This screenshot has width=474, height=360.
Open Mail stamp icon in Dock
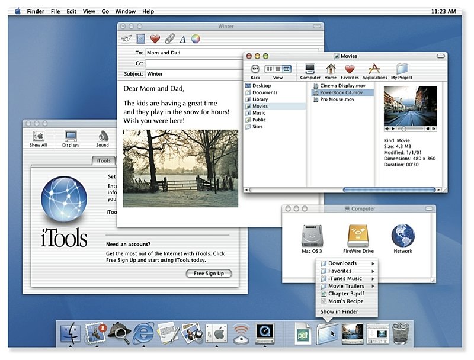(x=96, y=333)
